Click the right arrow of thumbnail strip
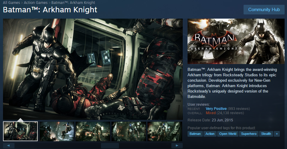Screen dimensions: 287x149 click(177, 146)
